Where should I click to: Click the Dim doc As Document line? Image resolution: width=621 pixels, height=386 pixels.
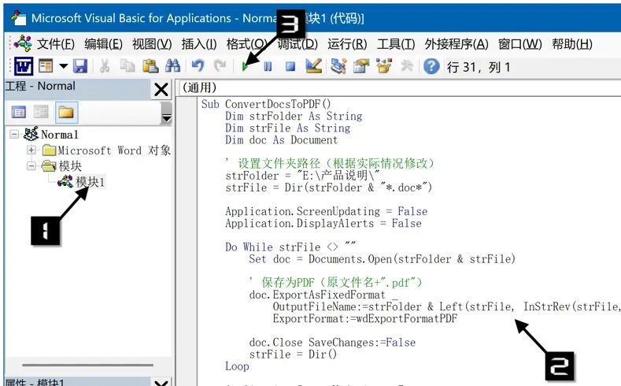coord(281,139)
